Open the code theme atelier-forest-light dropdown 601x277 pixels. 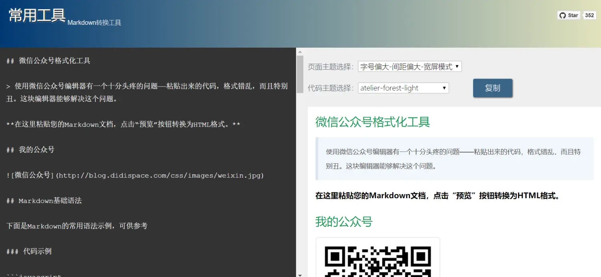[x=403, y=88]
